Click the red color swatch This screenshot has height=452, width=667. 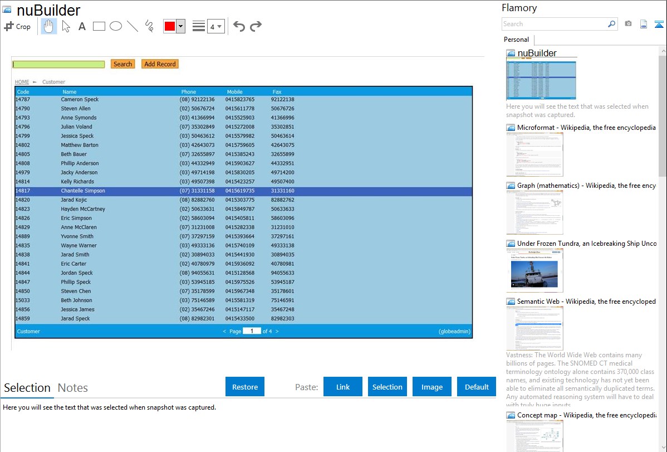click(x=170, y=26)
